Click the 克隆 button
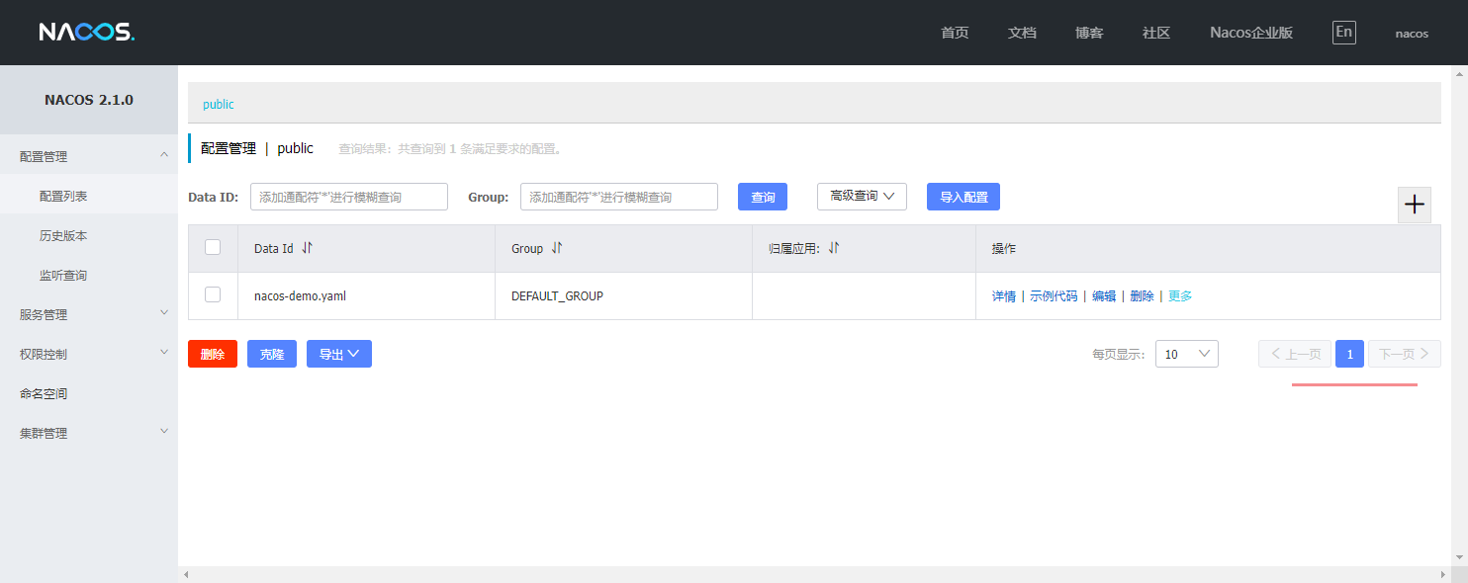The height and width of the screenshot is (583, 1468). 272,354
